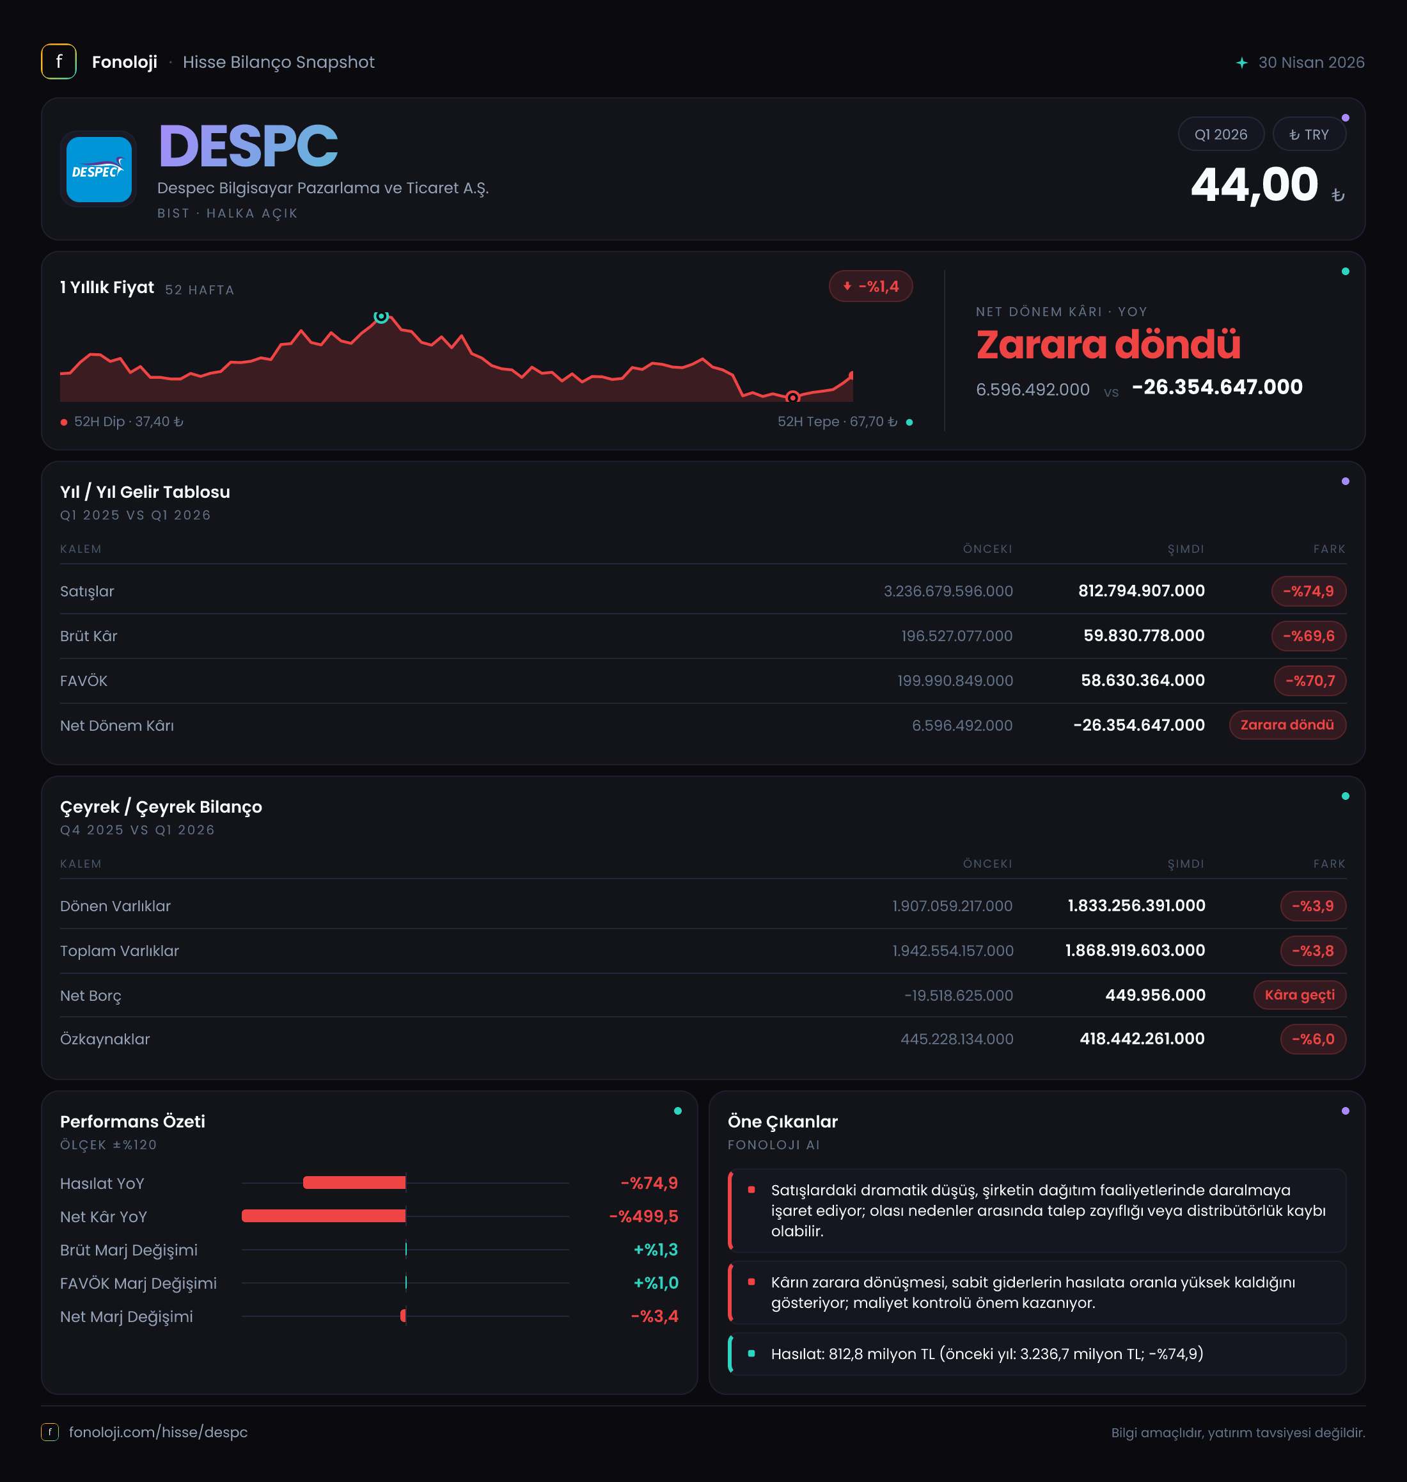Click the Satışlar current value 812.794.907.000
This screenshot has height=1482, width=1407.
pyautogui.click(x=1142, y=591)
